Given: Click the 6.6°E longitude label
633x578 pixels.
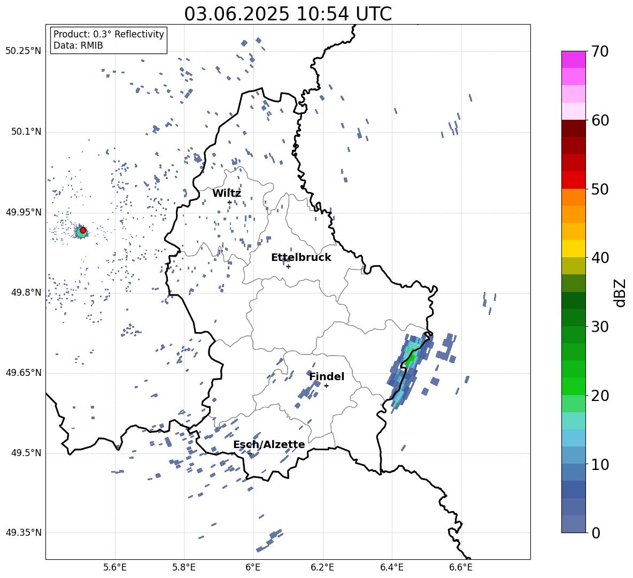Looking at the screenshot, I should pyautogui.click(x=461, y=567).
